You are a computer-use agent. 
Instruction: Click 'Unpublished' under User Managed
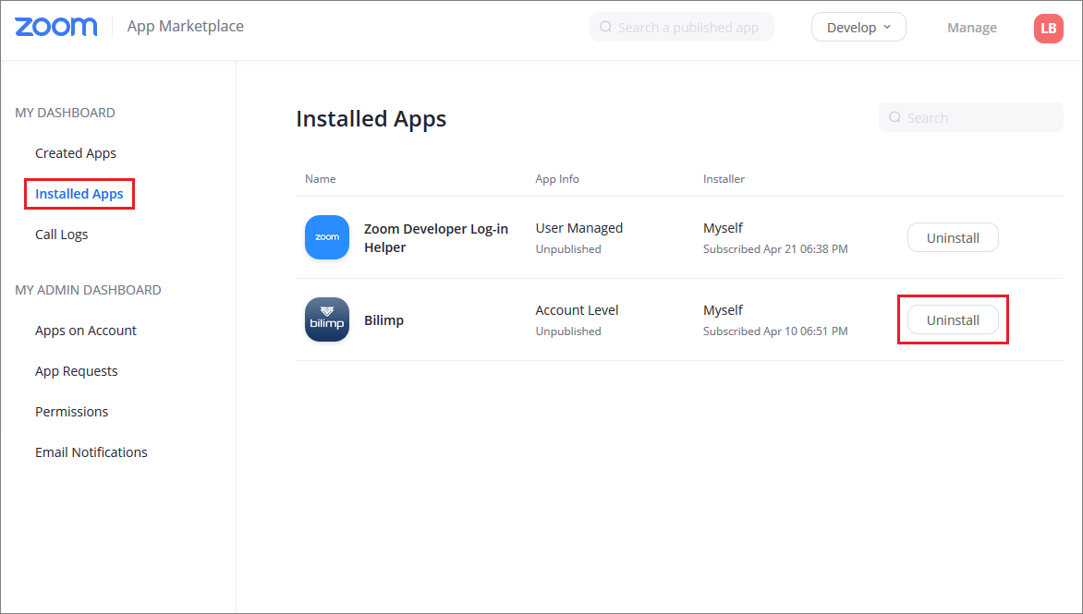point(567,249)
